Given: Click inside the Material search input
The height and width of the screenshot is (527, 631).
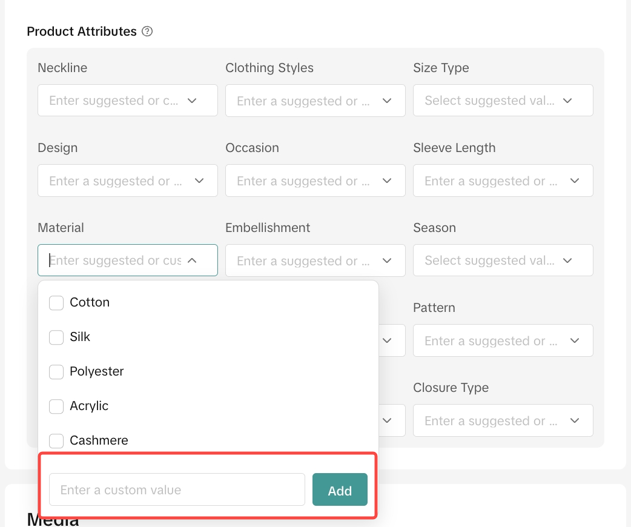Looking at the screenshot, I should (114, 260).
